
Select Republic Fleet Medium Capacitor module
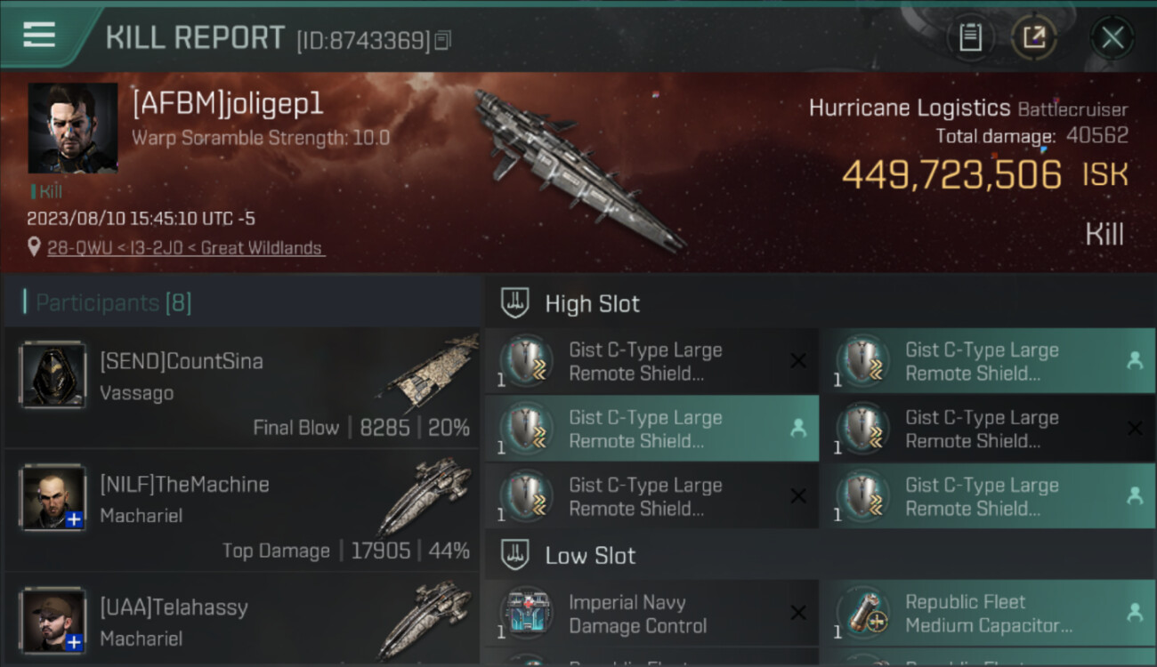(x=988, y=614)
